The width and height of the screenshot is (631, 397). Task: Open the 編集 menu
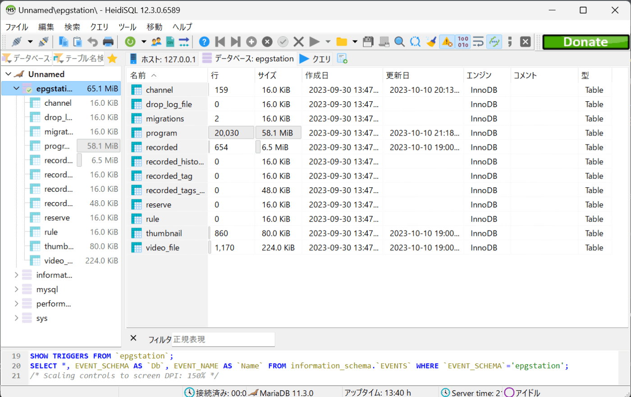tap(46, 27)
